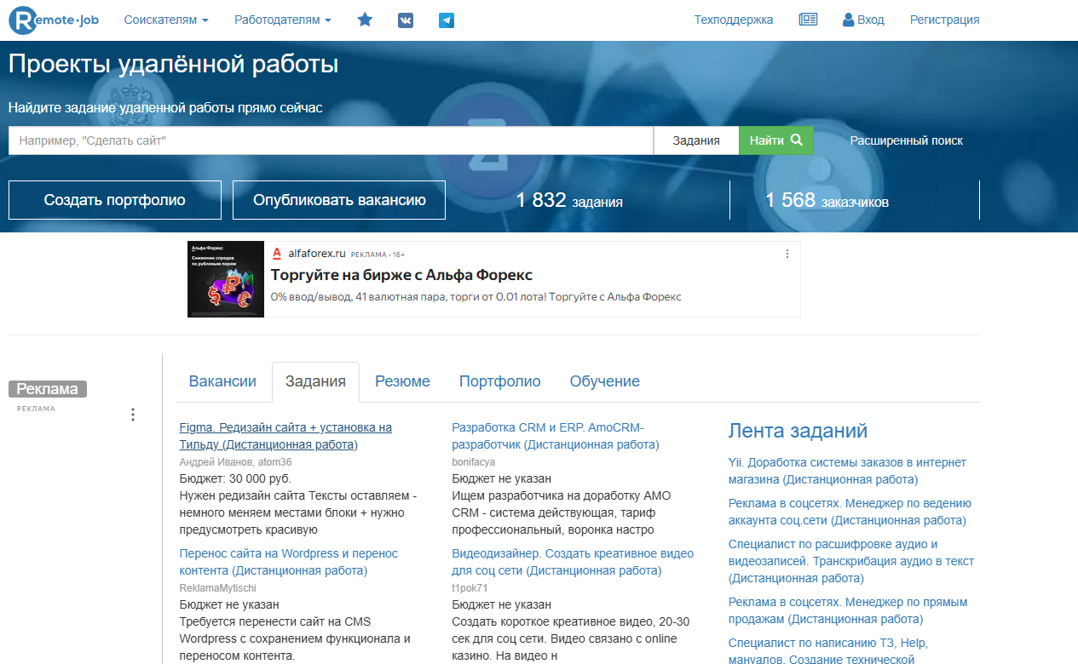Open the three-dot menu under Реклама sidebar

coord(133,415)
